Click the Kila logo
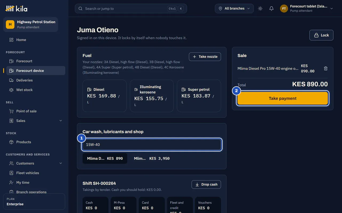The height and width of the screenshot is (213, 342). (x=17, y=9)
